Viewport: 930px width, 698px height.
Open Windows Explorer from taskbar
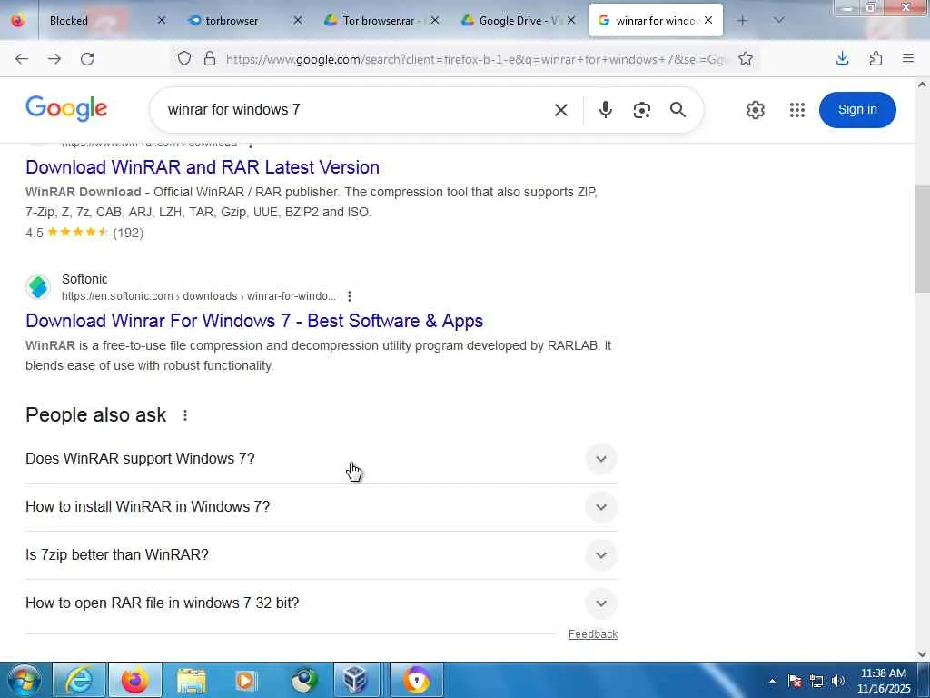point(191,680)
